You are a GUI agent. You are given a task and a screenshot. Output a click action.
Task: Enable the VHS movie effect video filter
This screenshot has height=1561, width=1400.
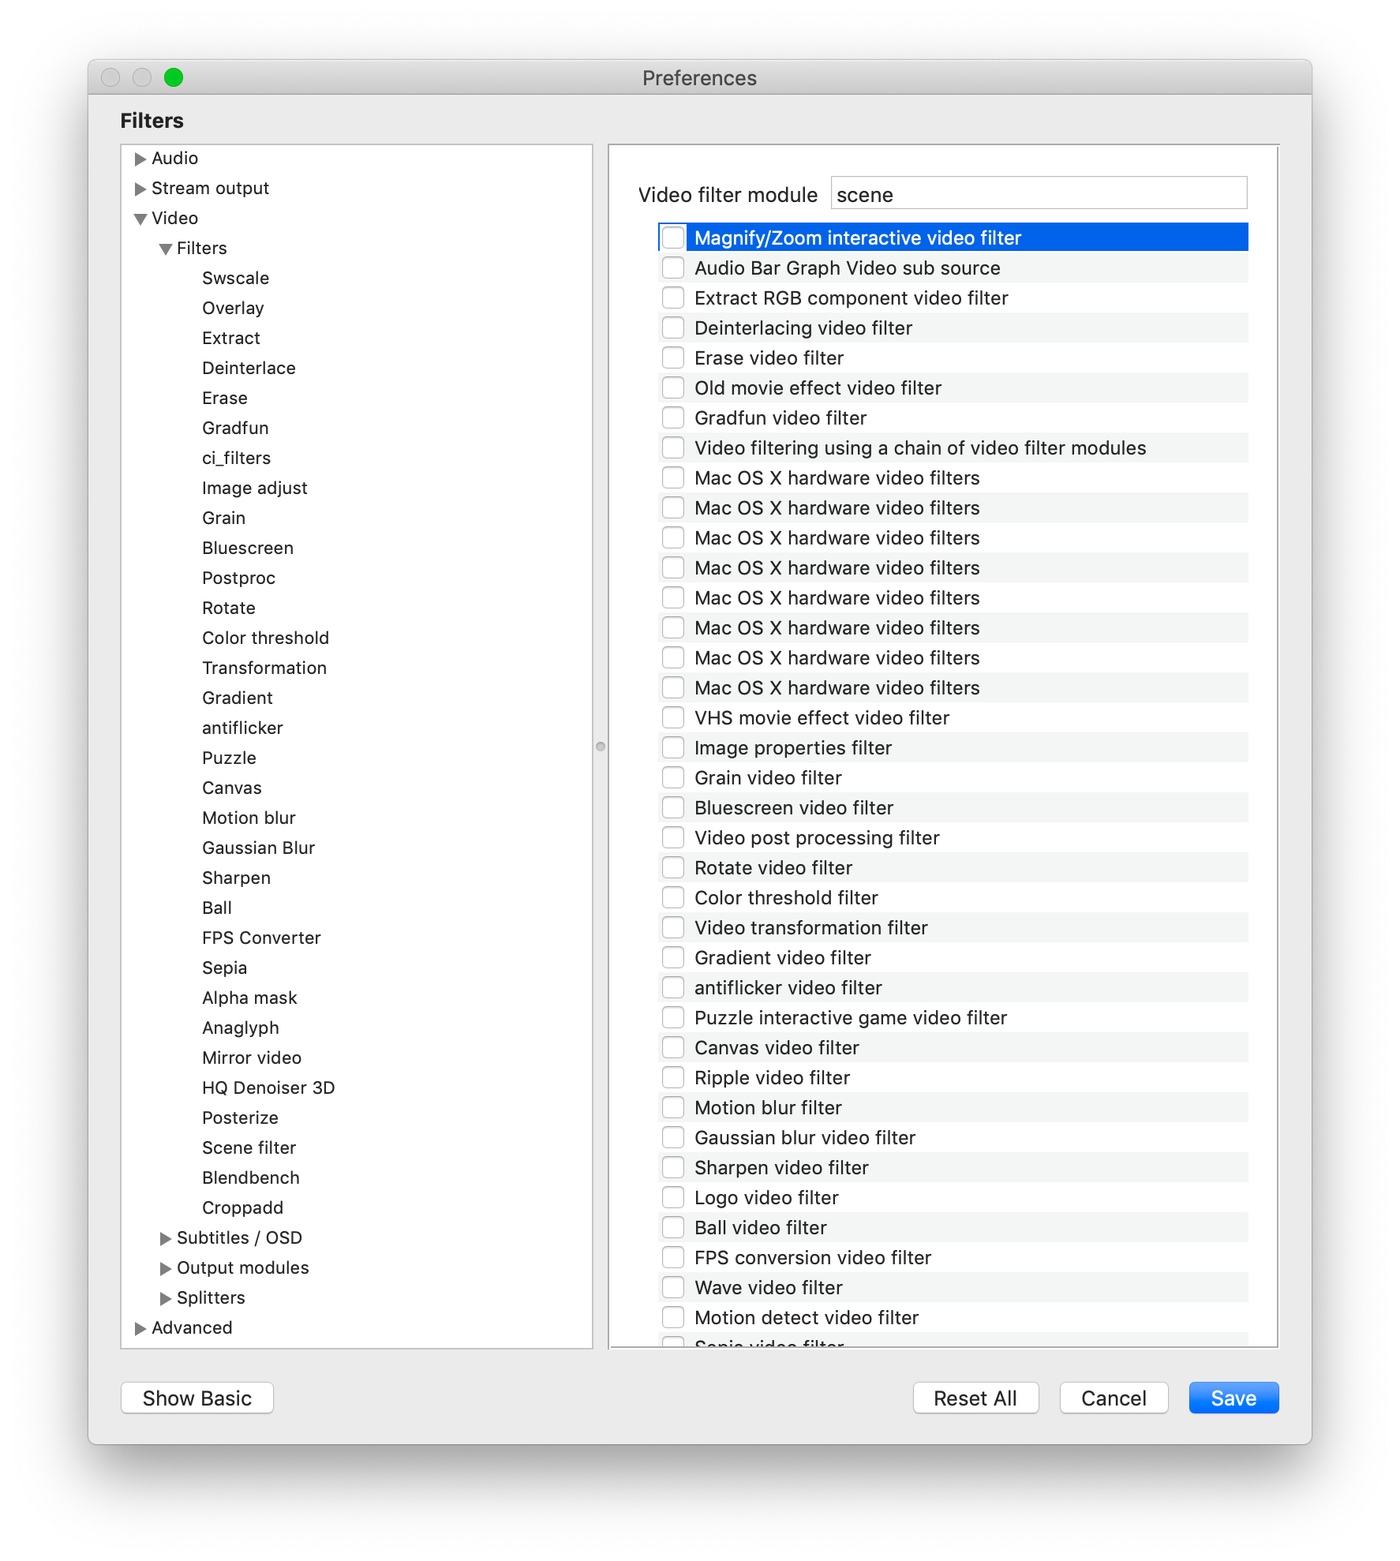tap(673, 717)
